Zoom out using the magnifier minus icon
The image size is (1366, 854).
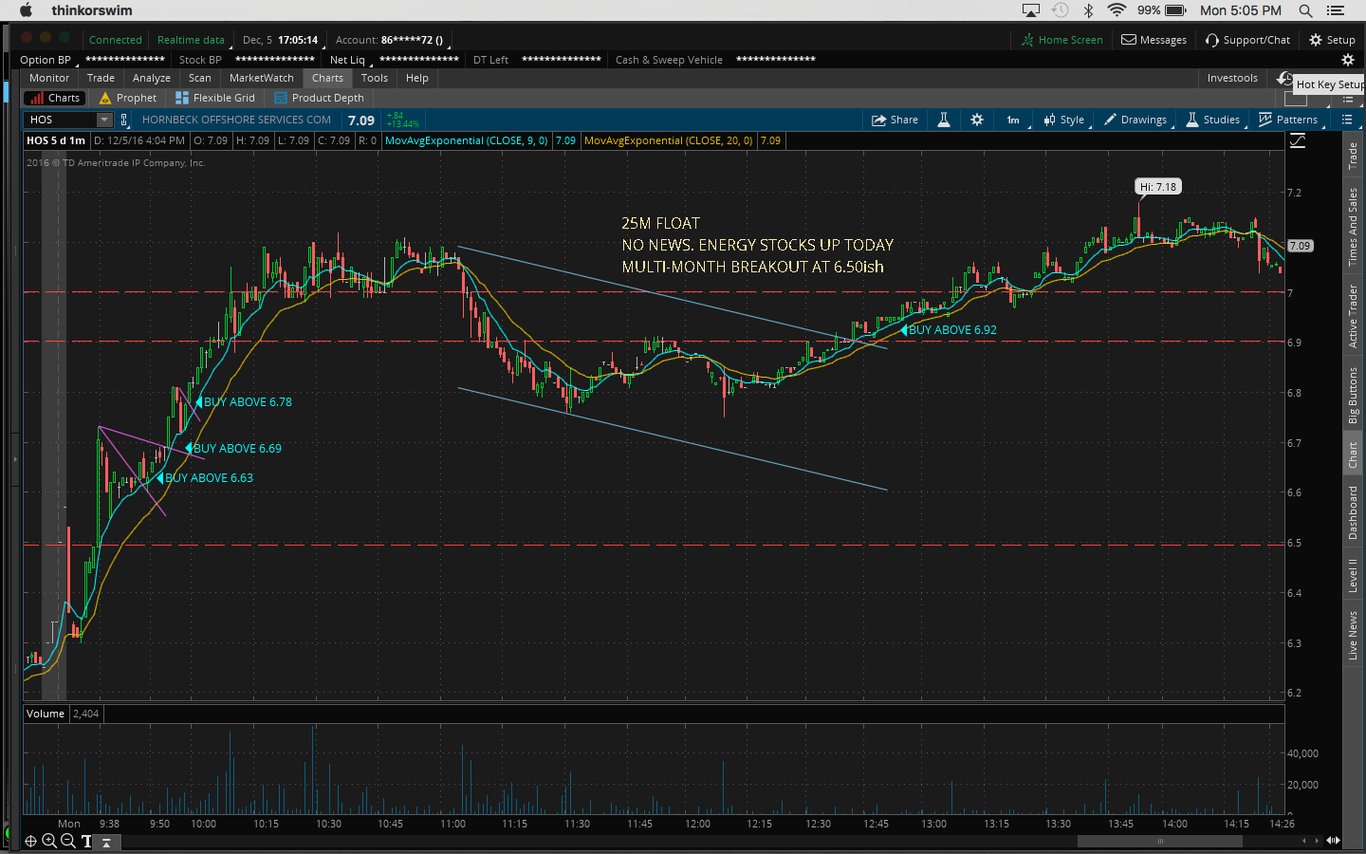[68, 841]
